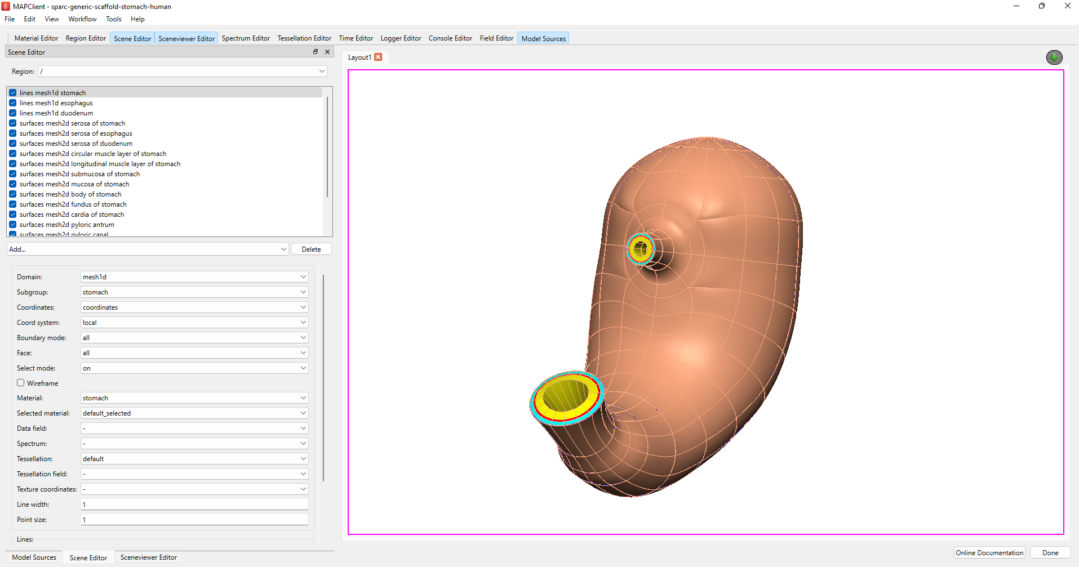This screenshot has height=567, width=1079.
Task: Open the Boundary mode dropdown
Action: click(194, 338)
